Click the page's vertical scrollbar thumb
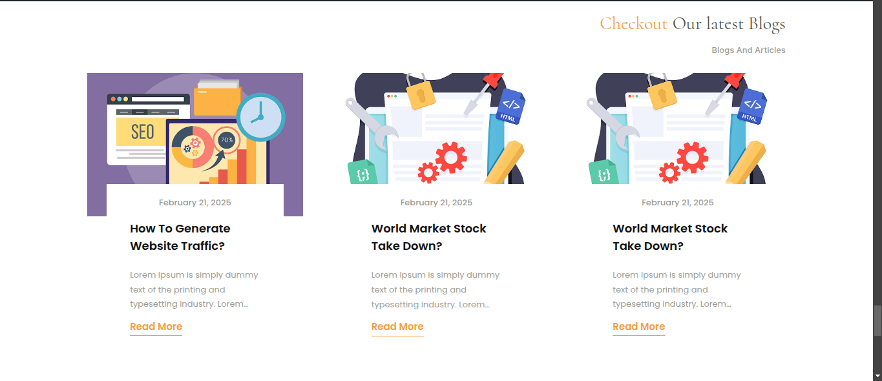This screenshot has height=381, width=882. click(x=877, y=321)
